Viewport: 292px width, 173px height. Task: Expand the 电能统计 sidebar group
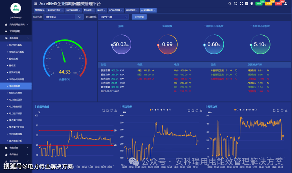pos(16,161)
